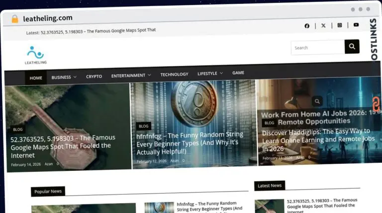Open the Facebook social icon
Screen dimensions: 382x213
click(307, 26)
